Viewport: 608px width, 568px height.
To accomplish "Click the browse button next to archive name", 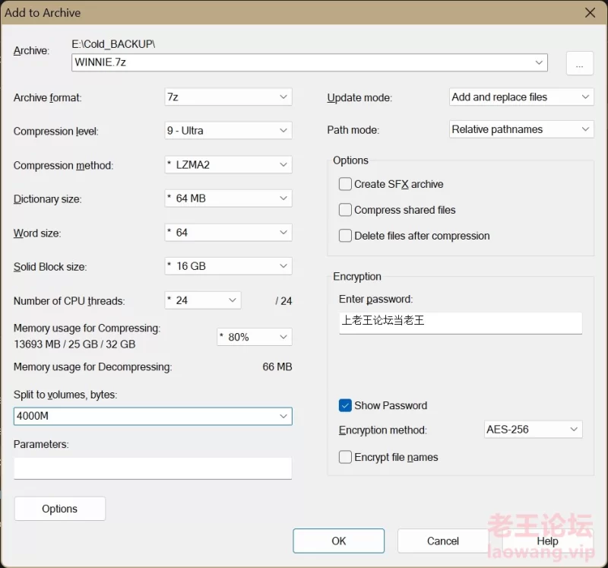I will [x=579, y=63].
